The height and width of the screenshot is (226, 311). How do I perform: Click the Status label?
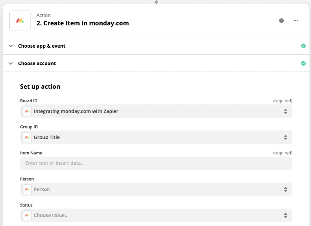(x=26, y=205)
